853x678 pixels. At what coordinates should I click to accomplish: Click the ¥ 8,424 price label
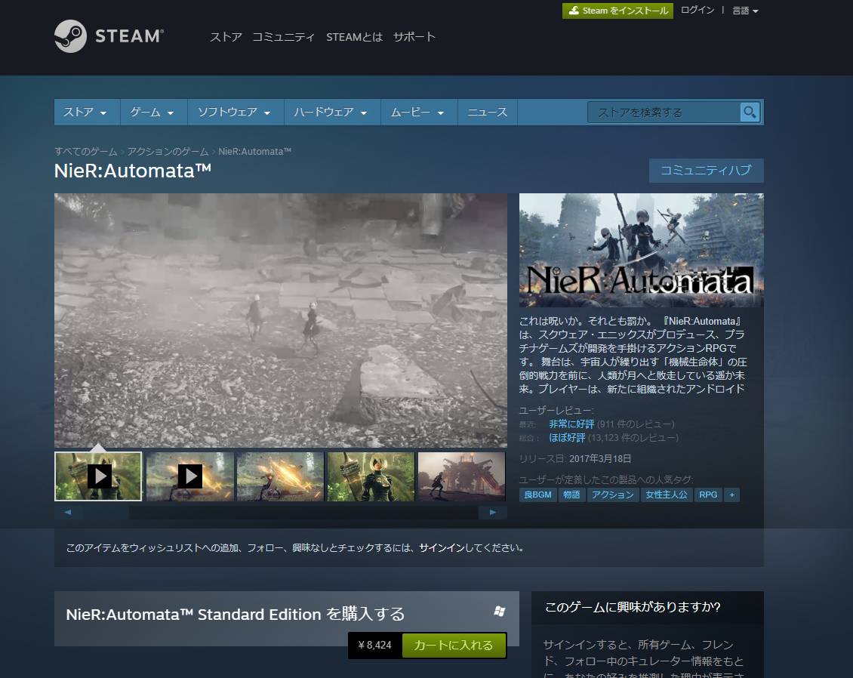375,646
